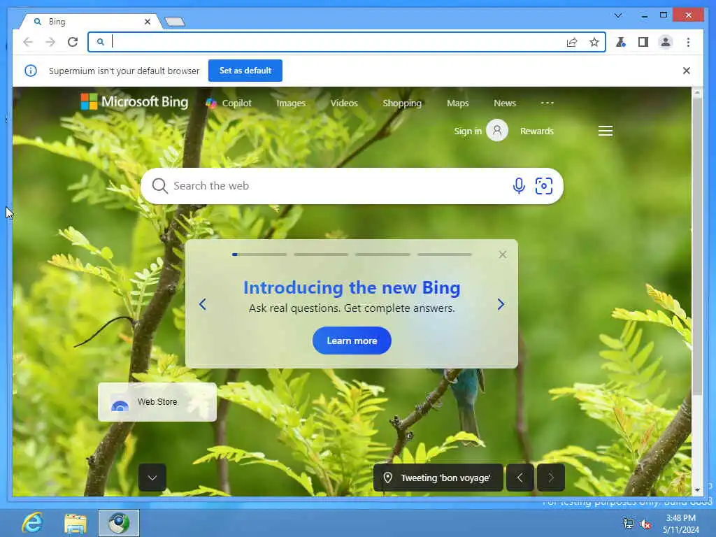Open the experiments flask icon
The height and width of the screenshot is (537, 716).
(x=621, y=42)
